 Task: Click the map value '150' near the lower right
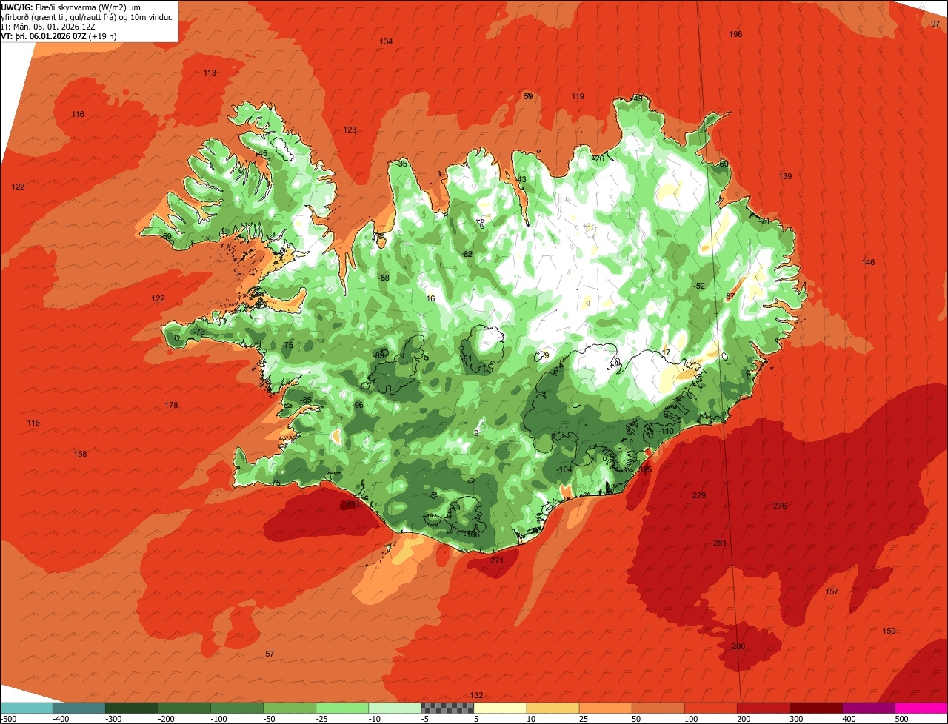point(889,631)
